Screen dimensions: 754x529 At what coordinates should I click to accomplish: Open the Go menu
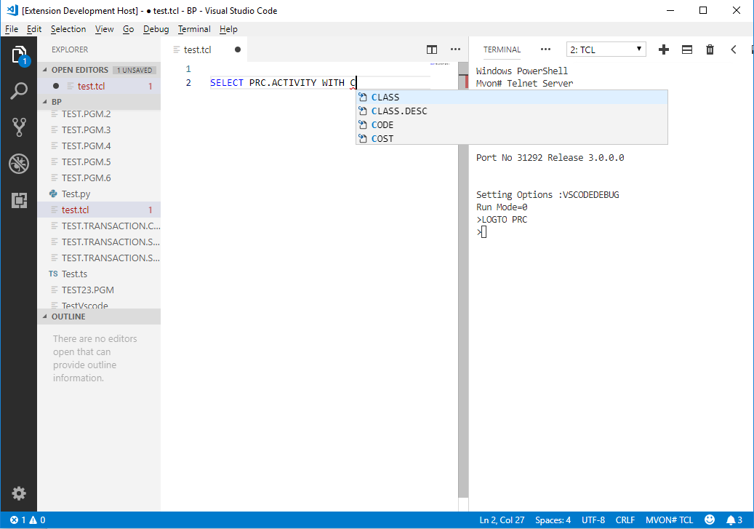click(128, 29)
